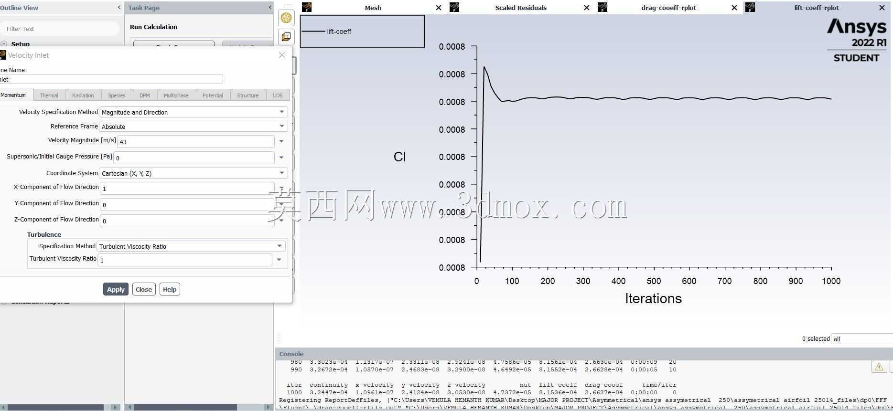Click the lift-coeff-rplot tab icon
This screenshot has width=893, height=411.
(x=750, y=7)
